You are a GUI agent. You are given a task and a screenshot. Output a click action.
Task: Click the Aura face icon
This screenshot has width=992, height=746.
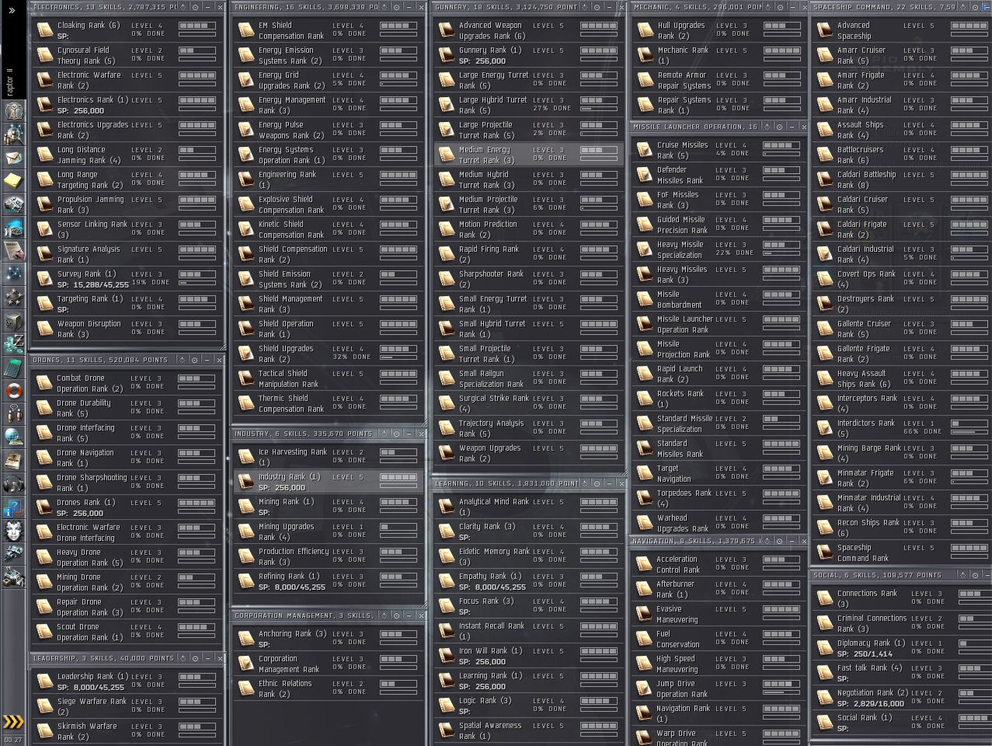click(13, 531)
